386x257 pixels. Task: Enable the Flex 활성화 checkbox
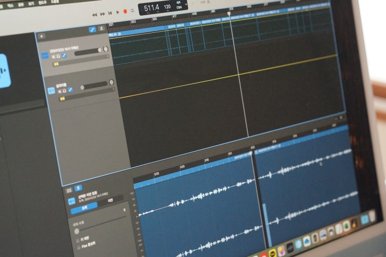click(78, 248)
